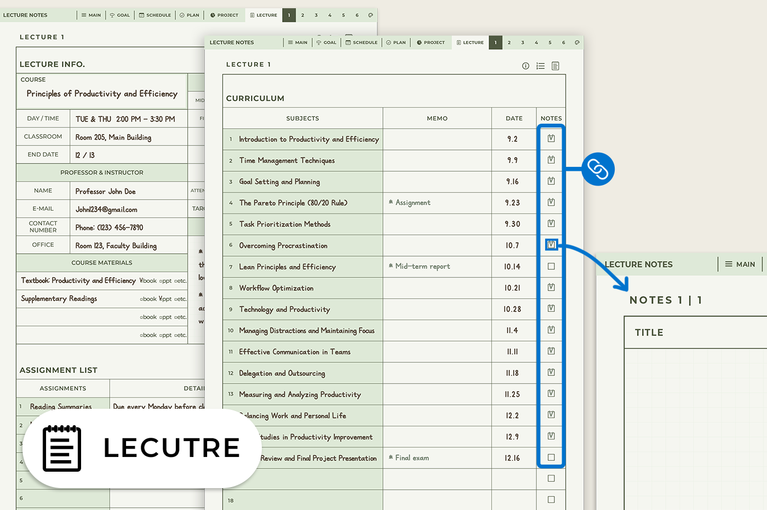The width and height of the screenshot is (767, 510).
Task: Click the large notepad icon beside LECUTRE
Action: [x=62, y=448]
